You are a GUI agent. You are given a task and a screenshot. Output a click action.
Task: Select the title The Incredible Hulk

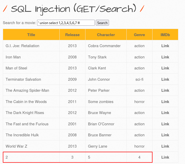pos(22,135)
